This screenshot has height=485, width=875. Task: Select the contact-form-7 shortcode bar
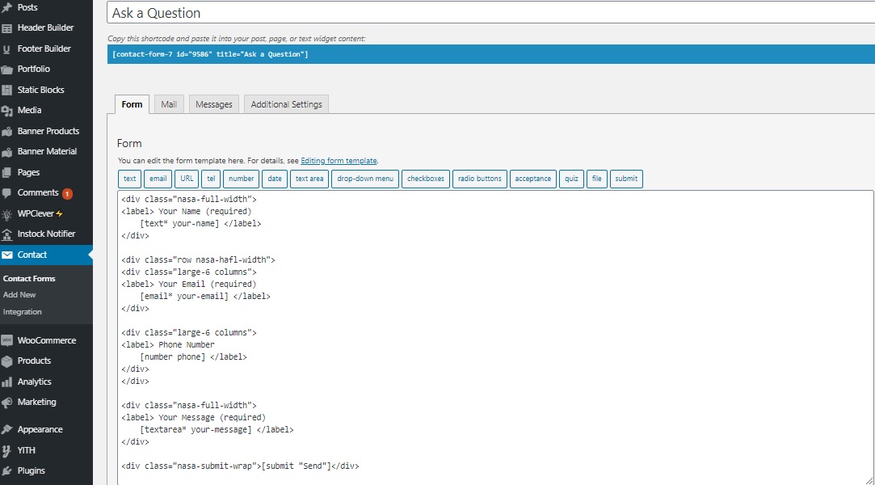pos(490,54)
